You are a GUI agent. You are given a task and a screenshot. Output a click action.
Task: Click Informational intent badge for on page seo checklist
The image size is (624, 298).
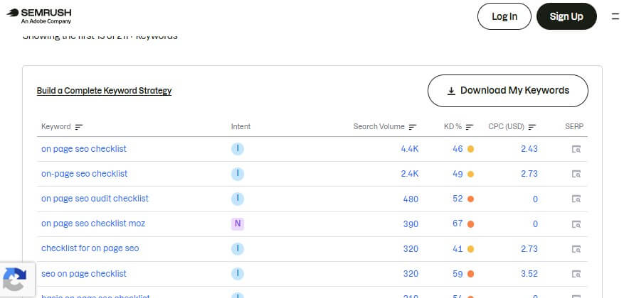238,149
